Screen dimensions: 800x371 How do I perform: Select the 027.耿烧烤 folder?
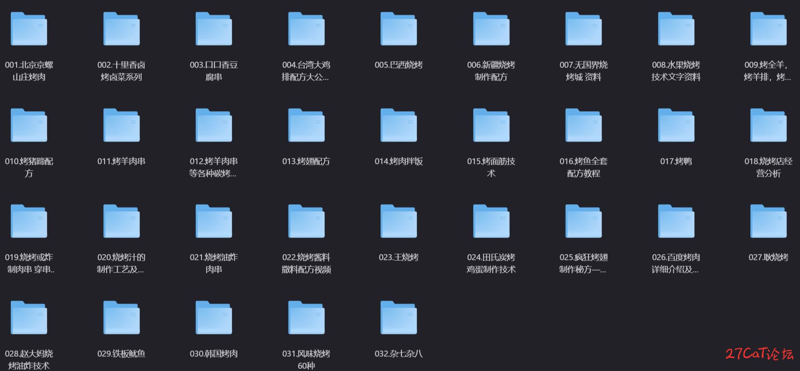point(768,221)
